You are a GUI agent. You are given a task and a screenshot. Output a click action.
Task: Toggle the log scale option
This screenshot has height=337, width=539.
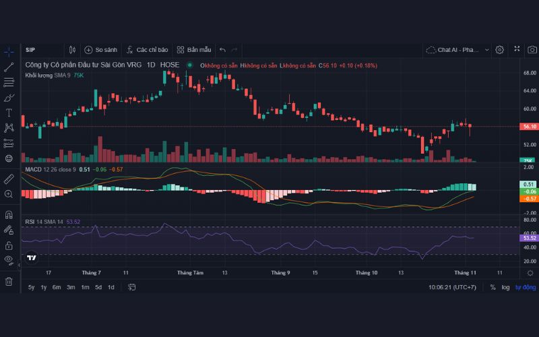(x=505, y=287)
